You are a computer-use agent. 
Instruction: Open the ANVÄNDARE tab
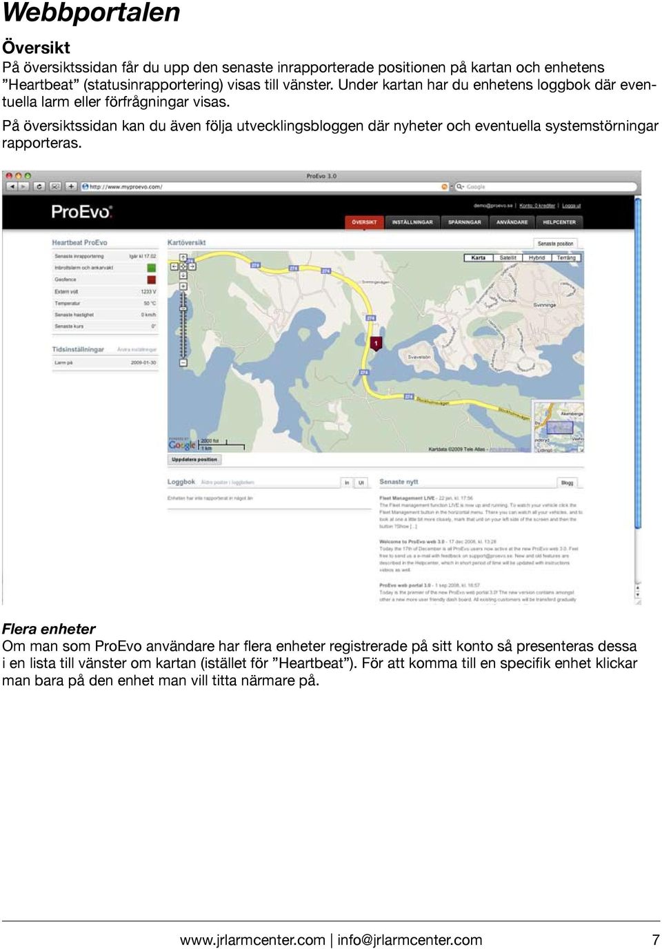[512, 222]
